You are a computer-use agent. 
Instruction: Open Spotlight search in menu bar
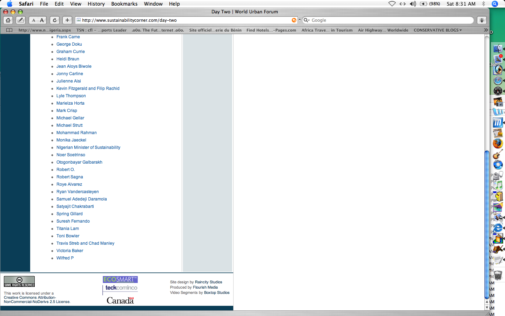495,4
